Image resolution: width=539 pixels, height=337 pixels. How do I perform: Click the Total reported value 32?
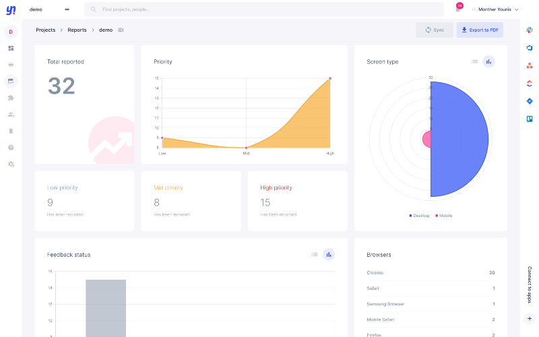(61, 86)
